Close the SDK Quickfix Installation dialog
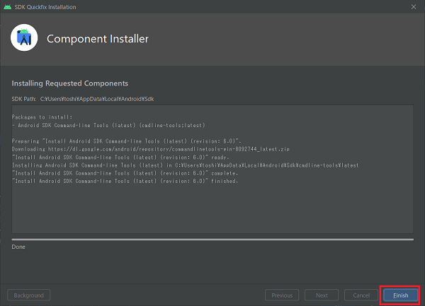Viewport: 425px width, 306px height. (x=414, y=6)
